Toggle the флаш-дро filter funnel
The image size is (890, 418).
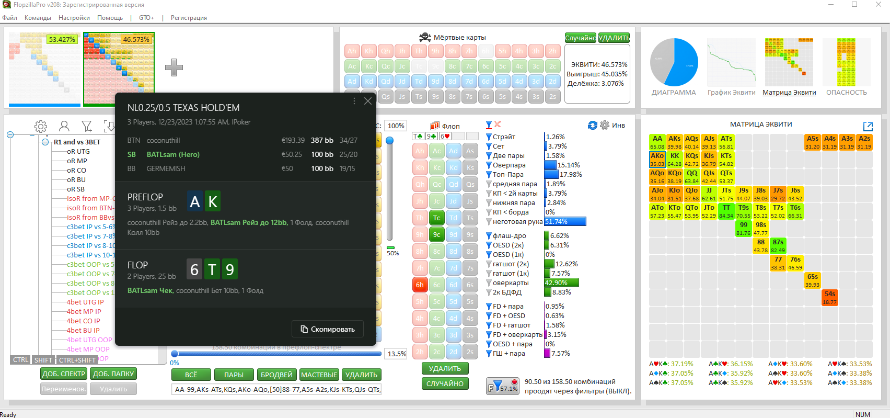[x=489, y=235]
